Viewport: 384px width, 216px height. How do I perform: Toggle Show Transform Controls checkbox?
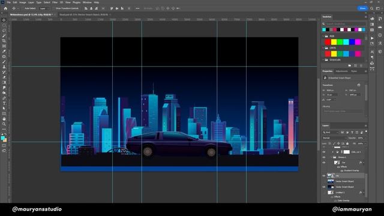tap(54, 8)
